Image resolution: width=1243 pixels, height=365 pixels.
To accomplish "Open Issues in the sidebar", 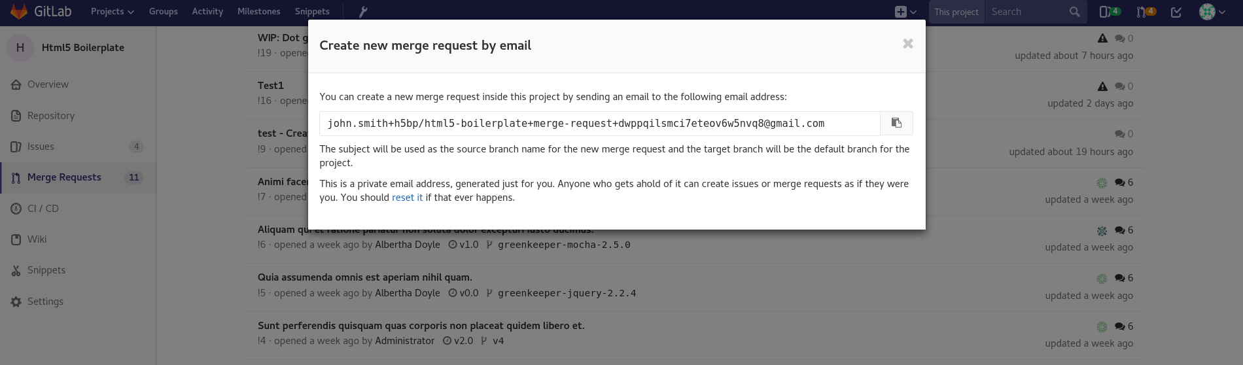I will point(41,147).
